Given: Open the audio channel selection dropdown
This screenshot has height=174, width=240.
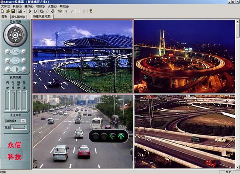Looking at the screenshot, I should pyautogui.click(x=23, y=121).
